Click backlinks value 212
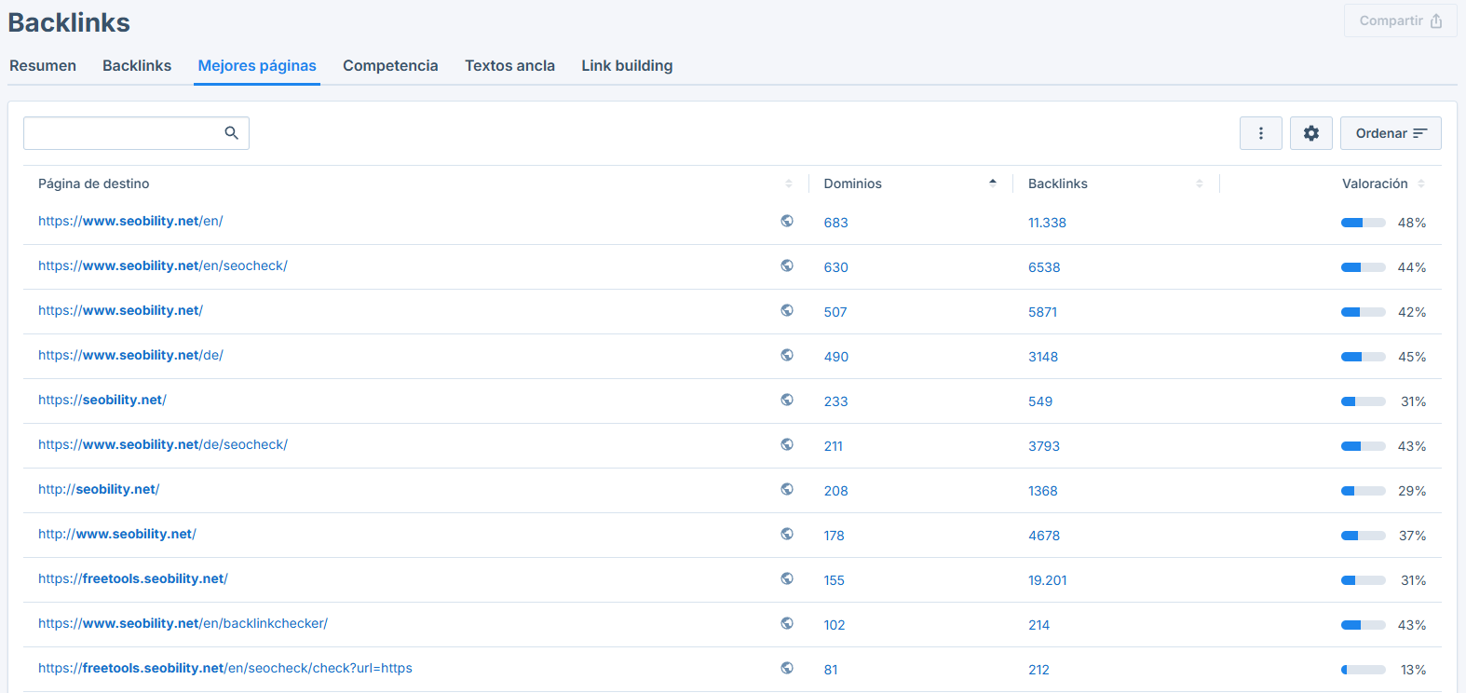The height and width of the screenshot is (693, 1466). click(1039, 670)
